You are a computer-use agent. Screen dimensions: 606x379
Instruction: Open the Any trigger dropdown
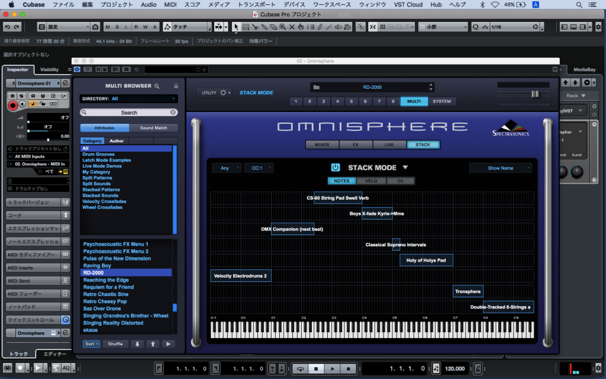pos(227,168)
